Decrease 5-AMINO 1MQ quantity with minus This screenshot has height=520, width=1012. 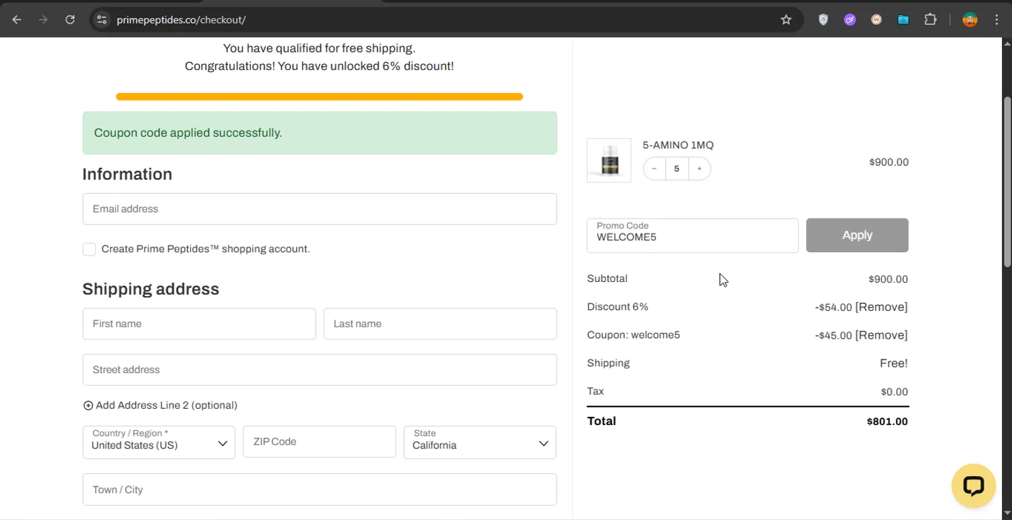[654, 169]
